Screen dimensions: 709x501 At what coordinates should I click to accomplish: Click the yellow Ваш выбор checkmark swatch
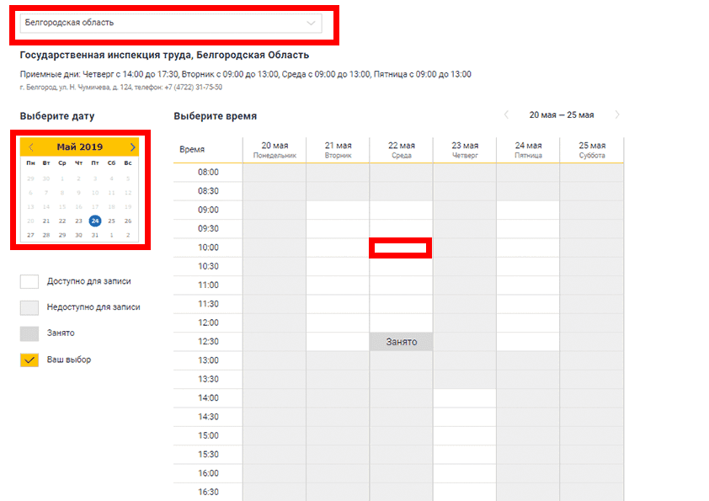point(29,360)
